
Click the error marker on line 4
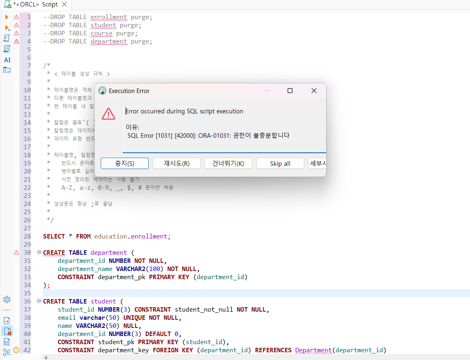(17, 41)
